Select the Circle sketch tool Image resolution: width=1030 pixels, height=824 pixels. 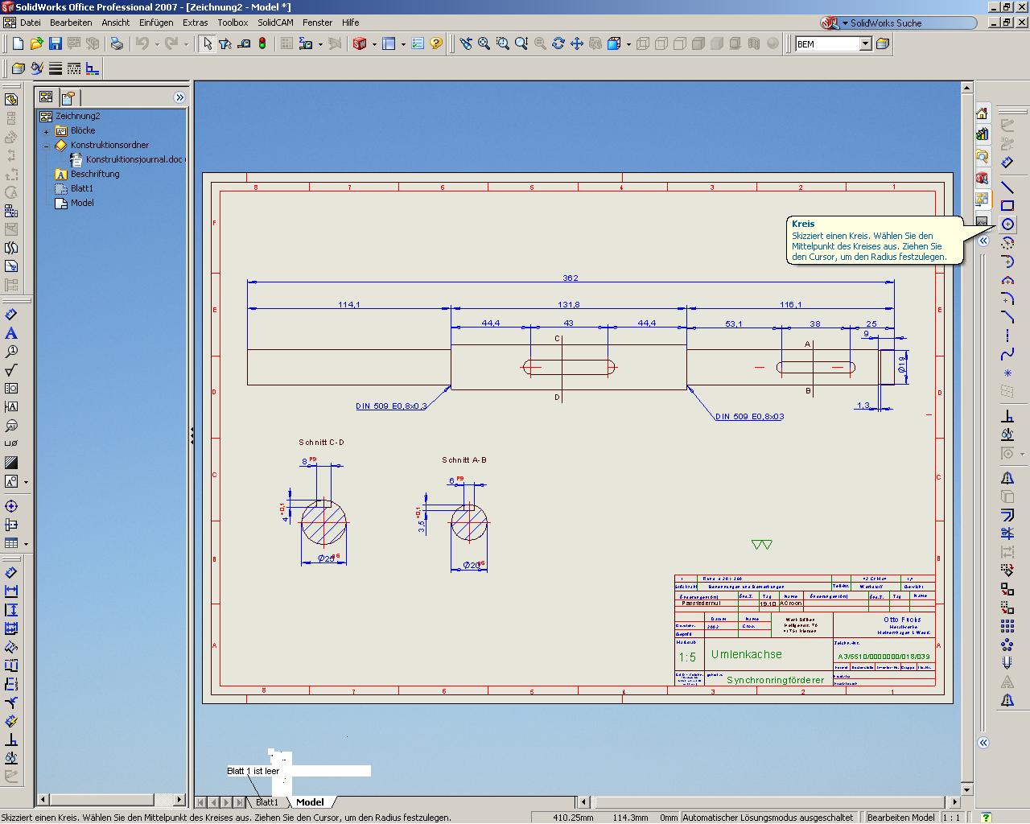coord(1007,225)
